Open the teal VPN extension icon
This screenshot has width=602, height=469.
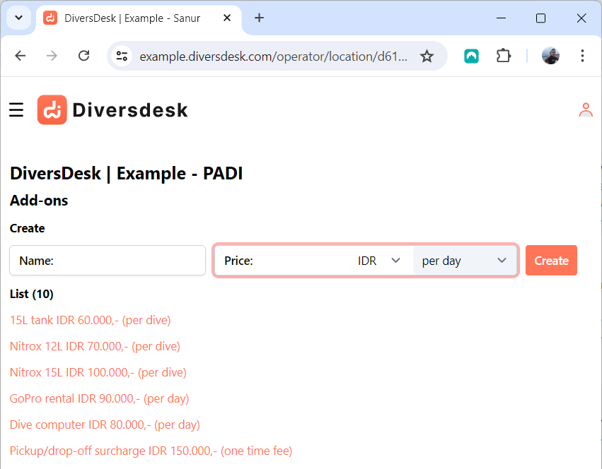471,57
